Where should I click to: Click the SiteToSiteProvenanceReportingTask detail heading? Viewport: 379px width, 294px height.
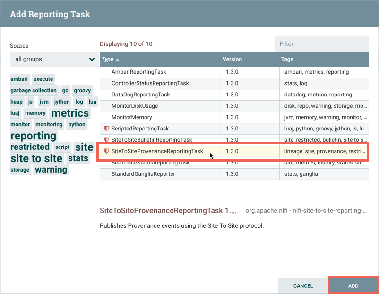[168, 211]
